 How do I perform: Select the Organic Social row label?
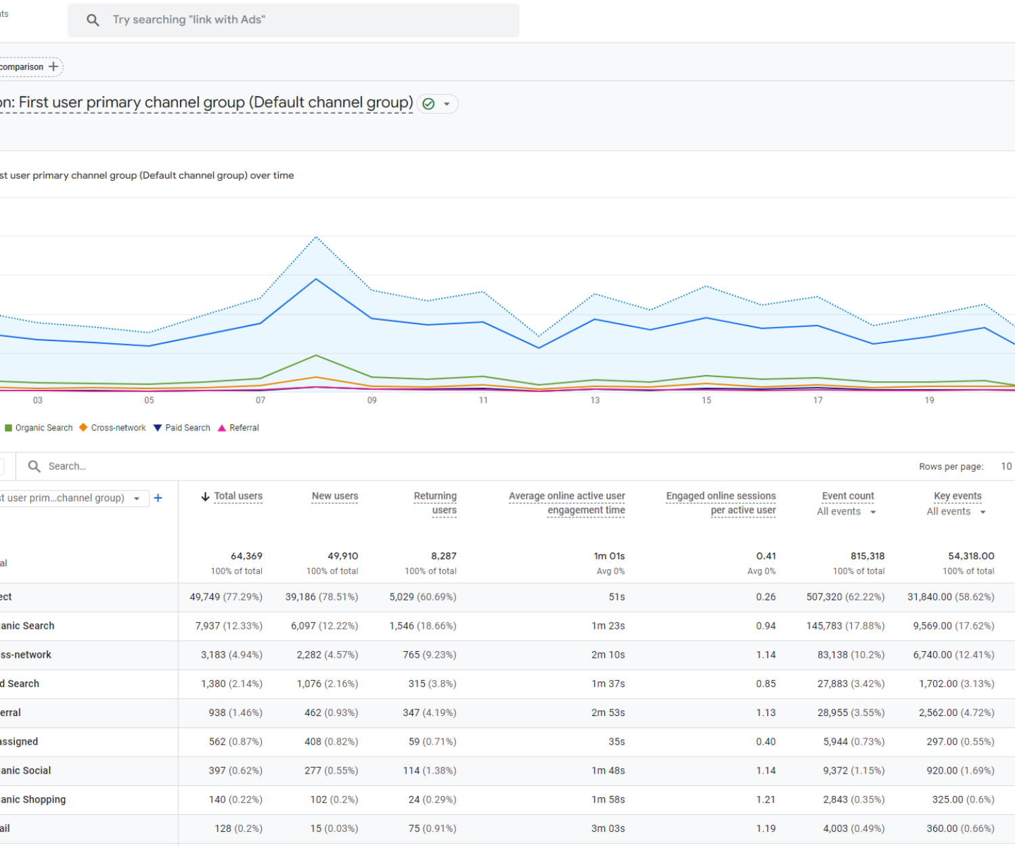26,771
